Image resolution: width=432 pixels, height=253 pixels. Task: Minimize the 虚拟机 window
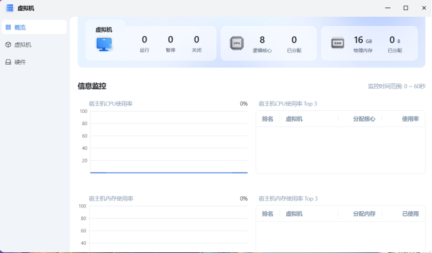coord(388,8)
